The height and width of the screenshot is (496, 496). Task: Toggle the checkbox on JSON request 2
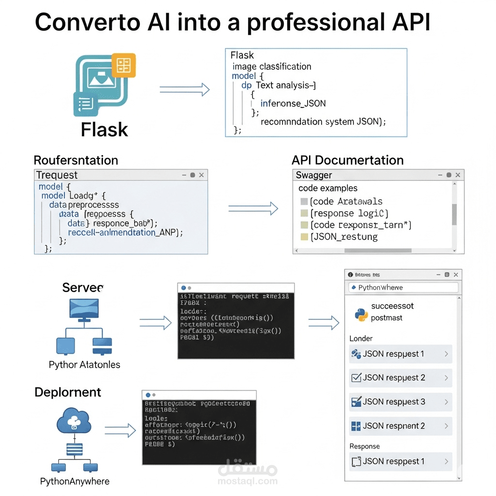pyautogui.click(x=357, y=378)
